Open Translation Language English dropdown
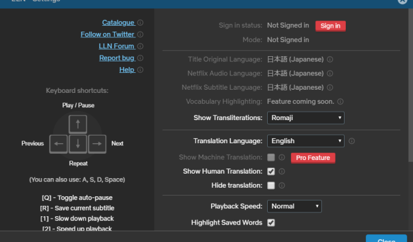The height and width of the screenshot is (242, 413). pyautogui.click(x=306, y=141)
